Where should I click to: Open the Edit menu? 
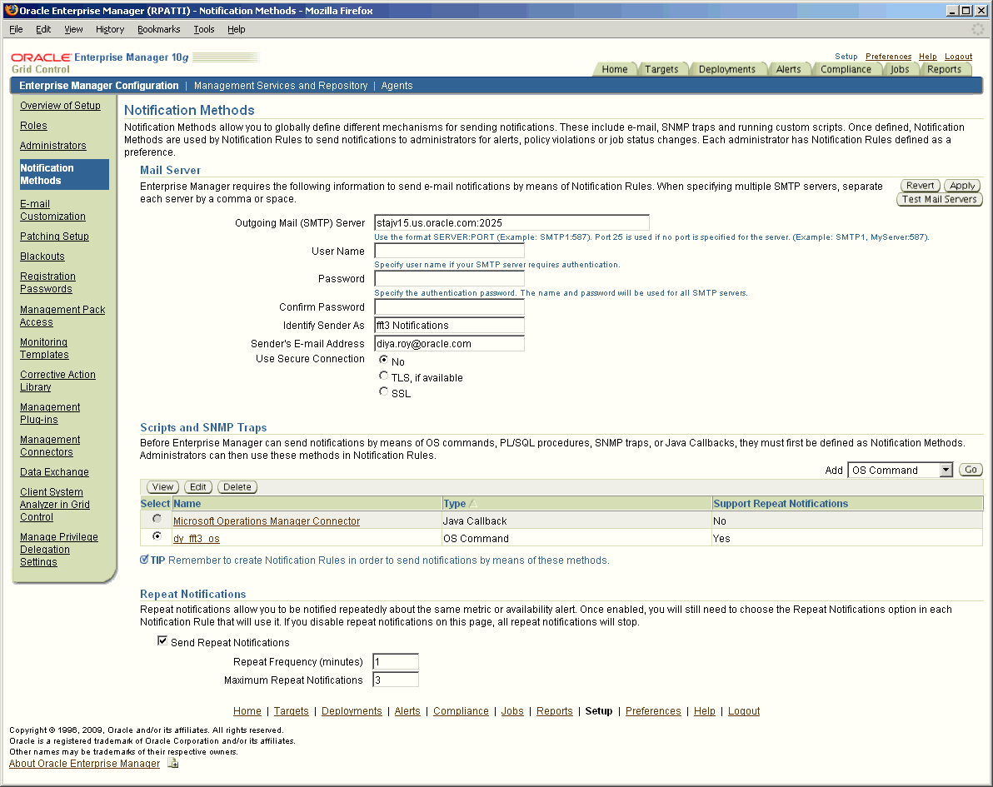click(x=43, y=29)
